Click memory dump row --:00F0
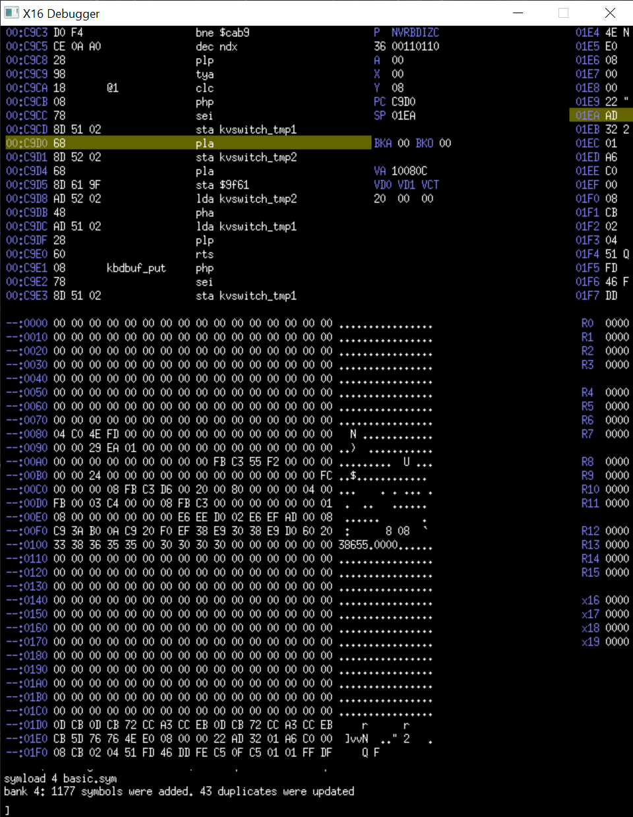 pos(219,531)
